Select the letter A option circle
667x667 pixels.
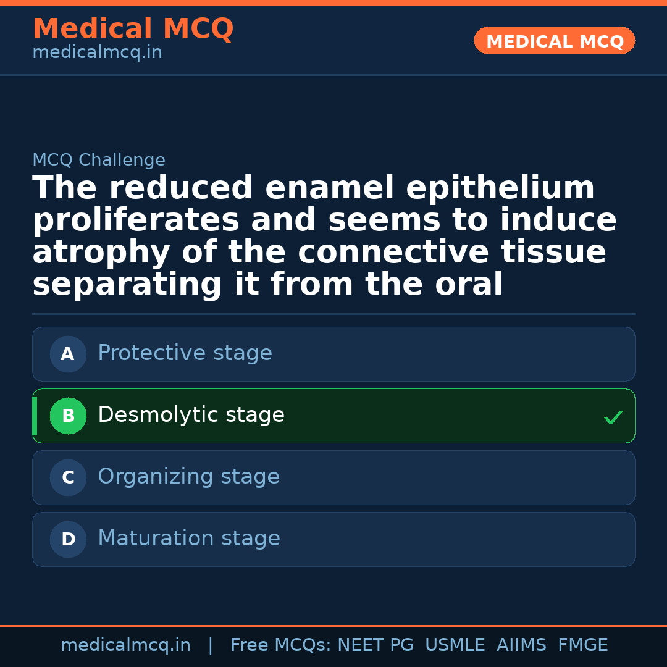(68, 354)
